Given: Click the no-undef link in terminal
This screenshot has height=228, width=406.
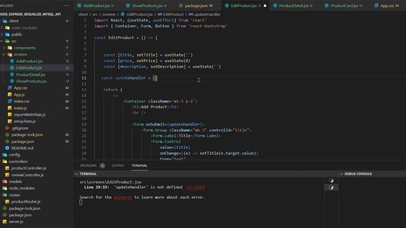Looking at the screenshot, I should pyautogui.click(x=195, y=187).
